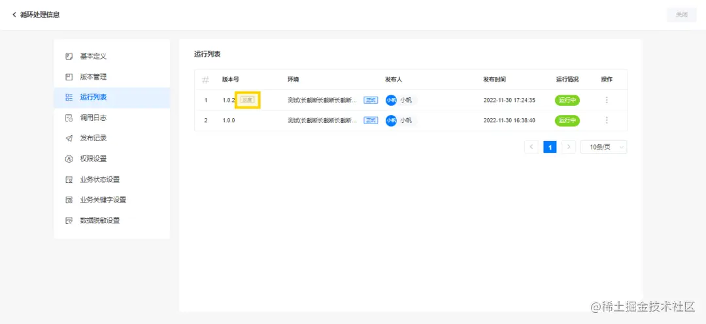Click the version number 1.0.2

pos(229,100)
